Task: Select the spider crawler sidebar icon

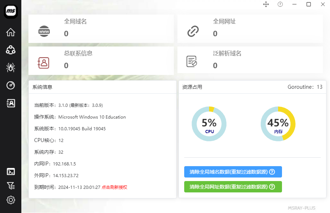Action: coord(11,67)
